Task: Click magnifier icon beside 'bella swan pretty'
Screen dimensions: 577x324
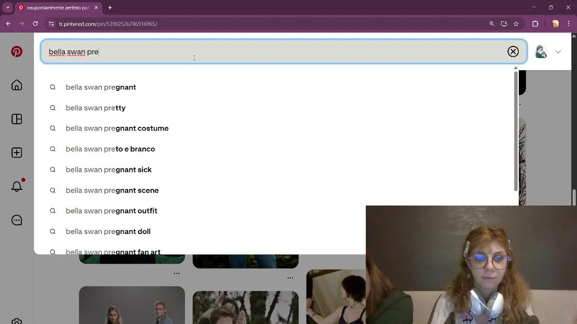Action: [53, 108]
